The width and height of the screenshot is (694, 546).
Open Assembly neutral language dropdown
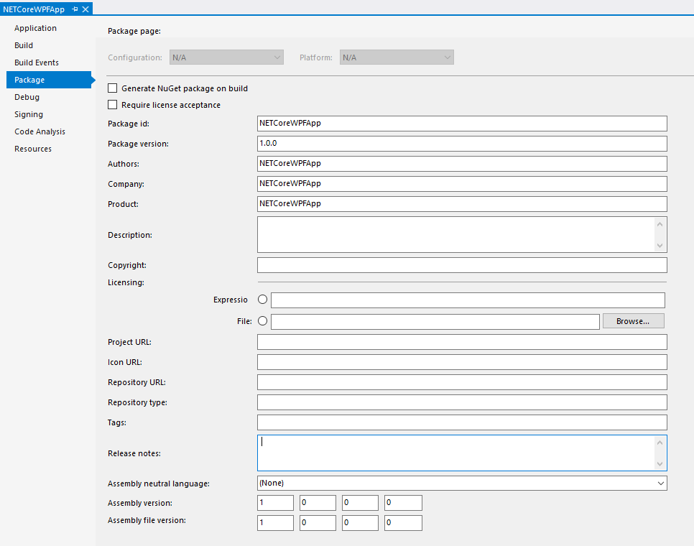[x=461, y=483]
